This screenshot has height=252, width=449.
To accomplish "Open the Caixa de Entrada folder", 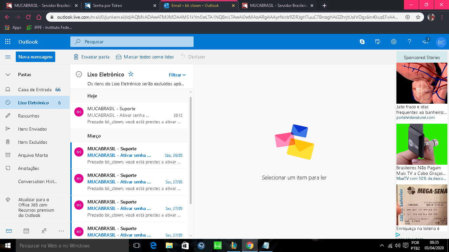I will [35, 90].
